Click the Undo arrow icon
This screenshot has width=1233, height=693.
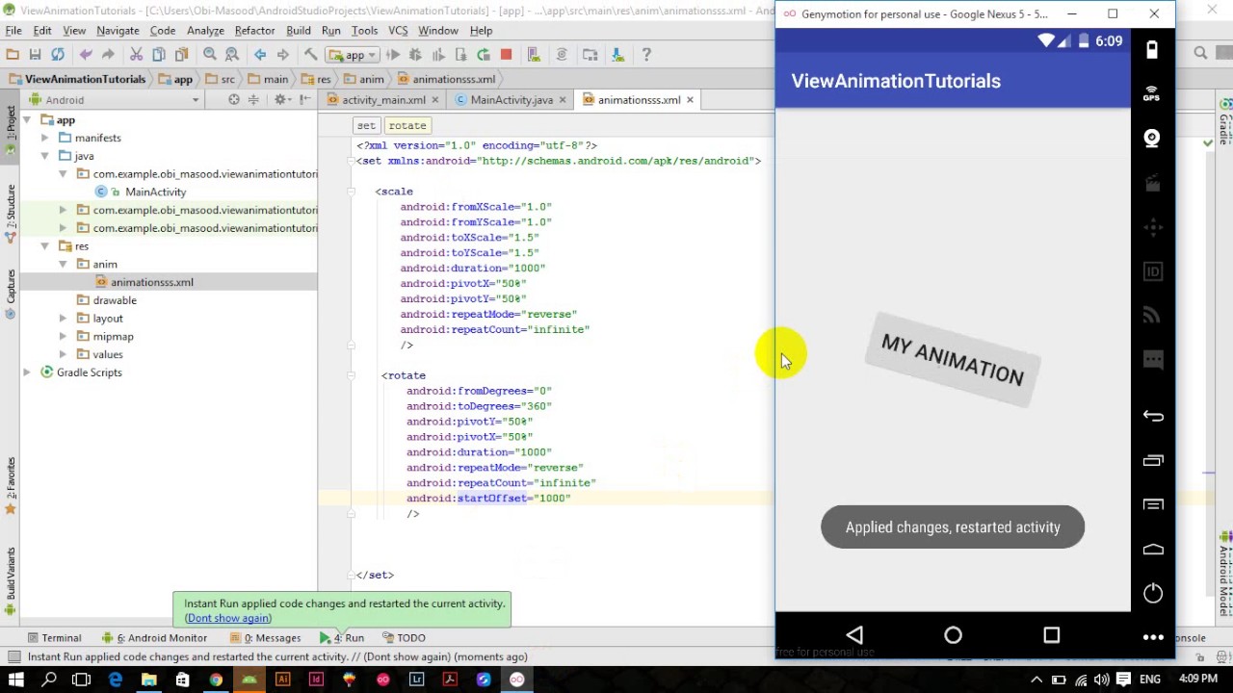pos(86,55)
